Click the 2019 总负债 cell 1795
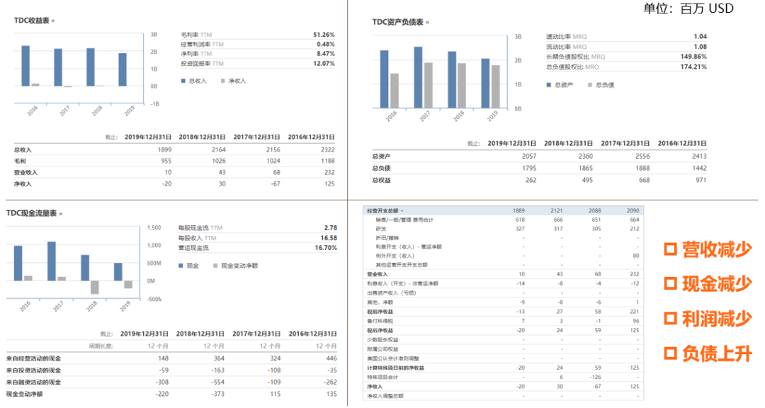The image size is (765, 408). [529, 168]
